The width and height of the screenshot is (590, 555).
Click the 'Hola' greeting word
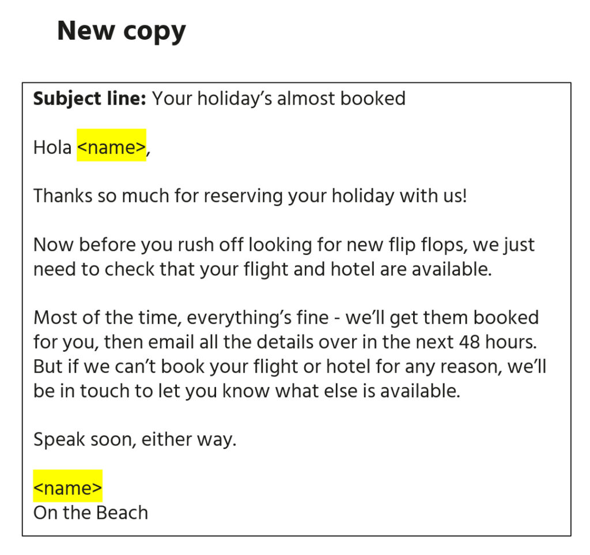point(52,147)
